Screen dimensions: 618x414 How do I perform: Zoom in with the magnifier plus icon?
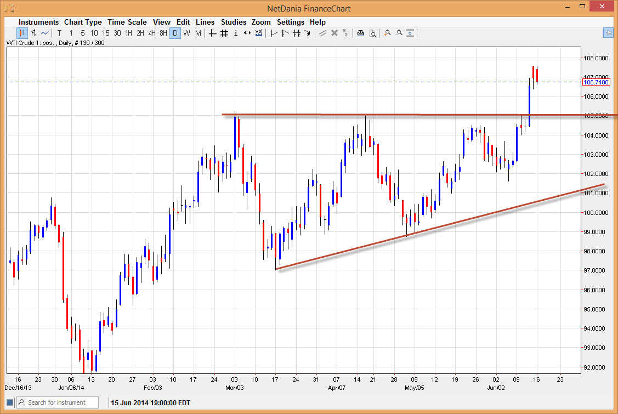[387, 33]
